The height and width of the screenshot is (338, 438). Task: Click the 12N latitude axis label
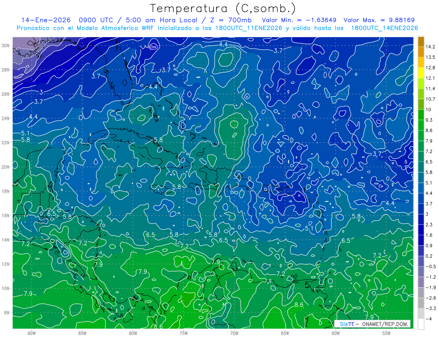pyautogui.click(x=6, y=264)
